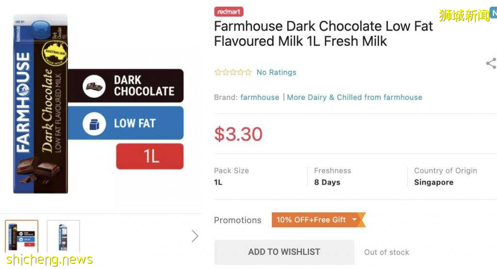Click the share icon
This screenshot has width=497, height=269.
coord(491,63)
